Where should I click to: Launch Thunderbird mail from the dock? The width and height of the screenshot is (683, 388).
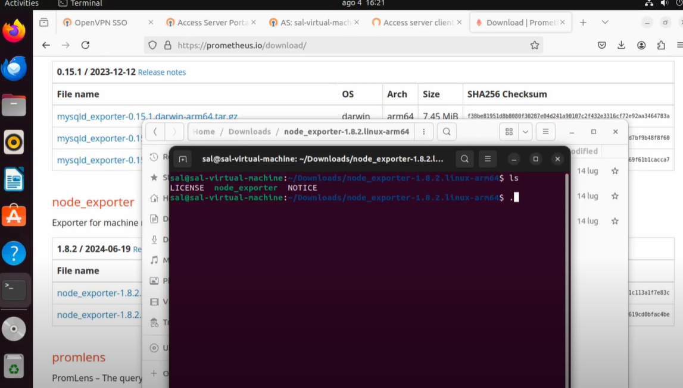pos(14,68)
